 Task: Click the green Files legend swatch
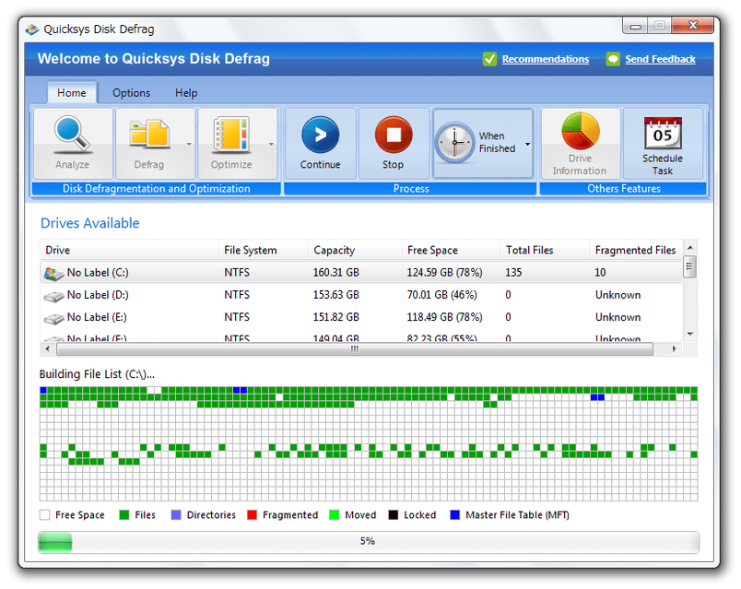[x=124, y=514]
